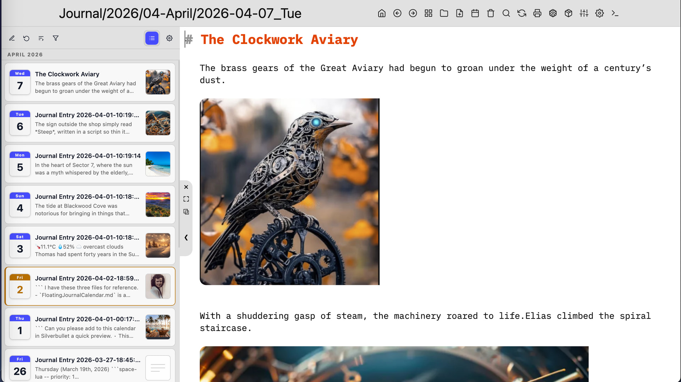
Task: Open the filter funnel in journal sidebar
Action: 56,38
